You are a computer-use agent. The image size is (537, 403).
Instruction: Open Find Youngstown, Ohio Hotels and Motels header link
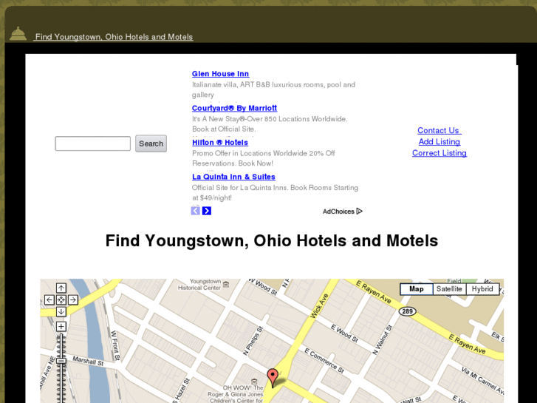coord(114,37)
